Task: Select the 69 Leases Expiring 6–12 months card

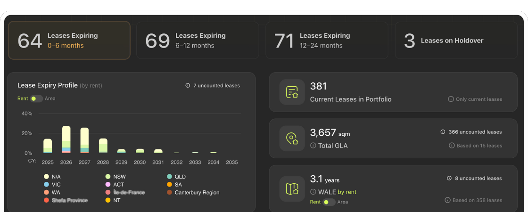Action: click(x=198, y=41)
